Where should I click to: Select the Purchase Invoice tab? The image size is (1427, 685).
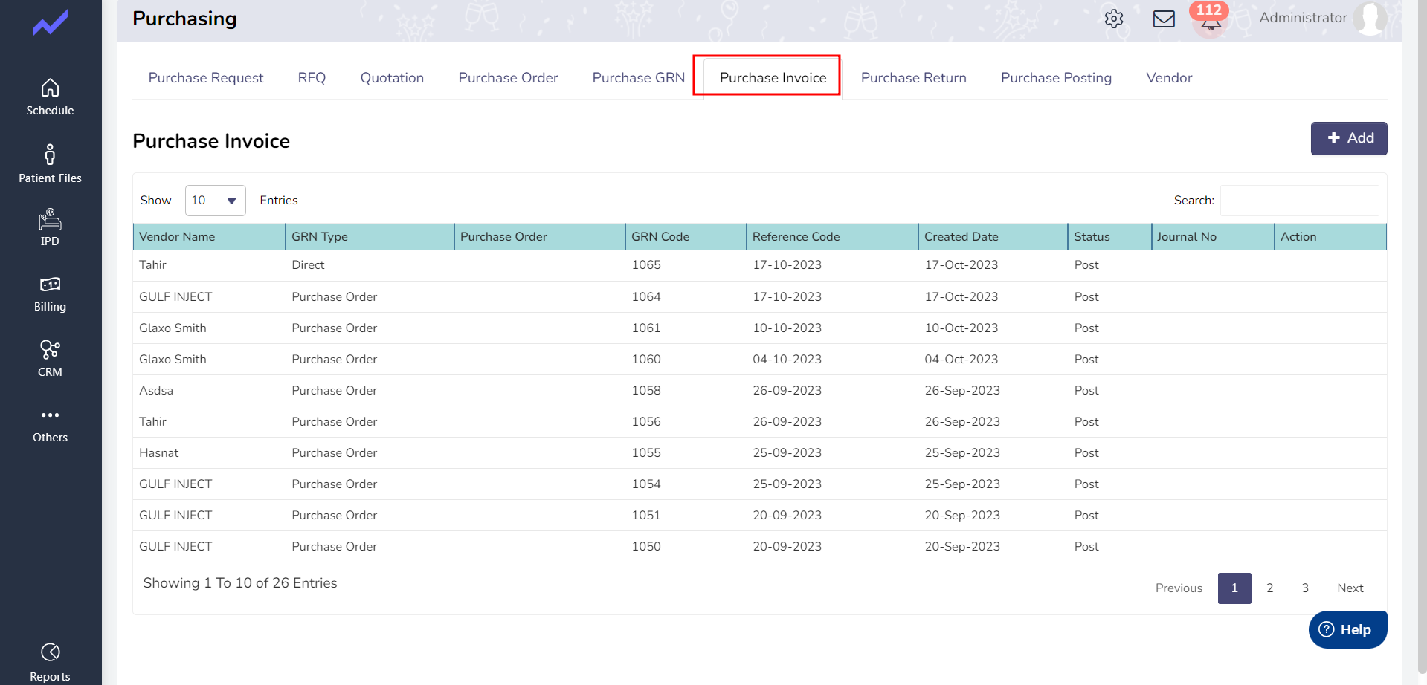tap(773, 78)
